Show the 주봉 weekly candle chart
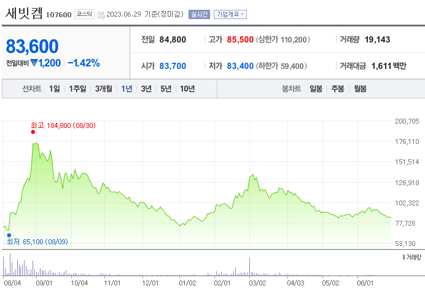The width and height of the screenshot is (425, 294). 338,89
